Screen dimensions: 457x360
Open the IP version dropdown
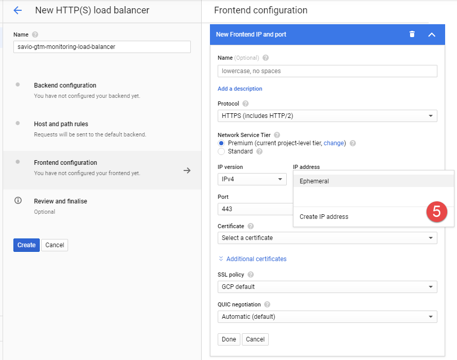[252, 179]
